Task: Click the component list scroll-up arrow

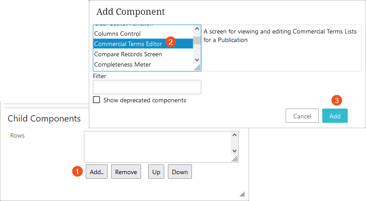Action: tap(197, 29)
